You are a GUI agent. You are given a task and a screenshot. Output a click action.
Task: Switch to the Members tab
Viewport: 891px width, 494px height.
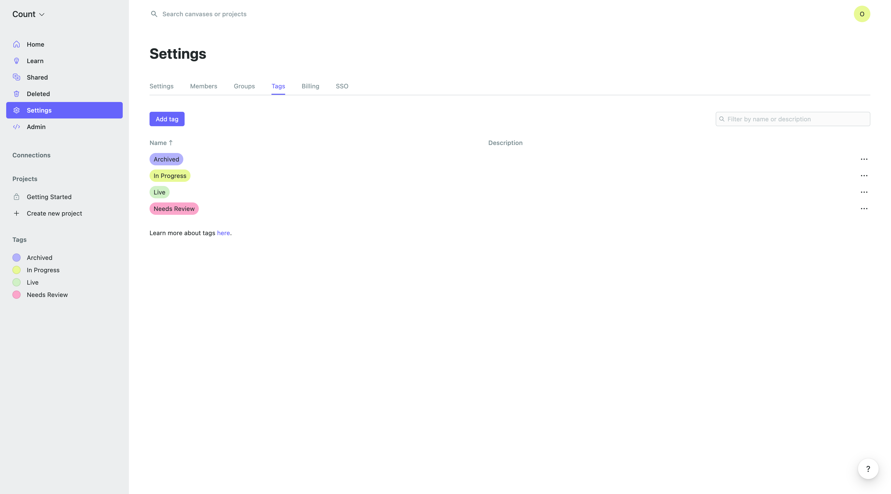click(203, 86)
